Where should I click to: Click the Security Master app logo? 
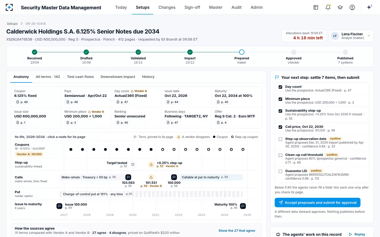tap(9, 7)
